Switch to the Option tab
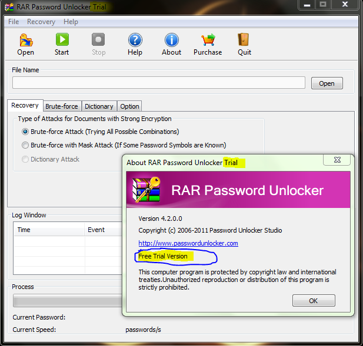Image resolution: width=363 pixels, height=346 pixels. 129,106
